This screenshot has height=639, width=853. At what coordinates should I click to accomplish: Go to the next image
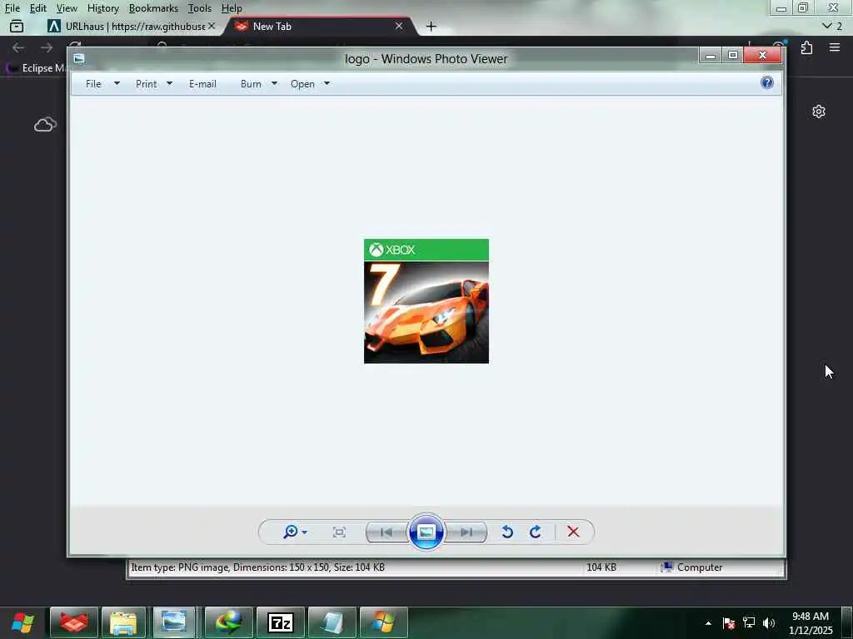(466, 532)
